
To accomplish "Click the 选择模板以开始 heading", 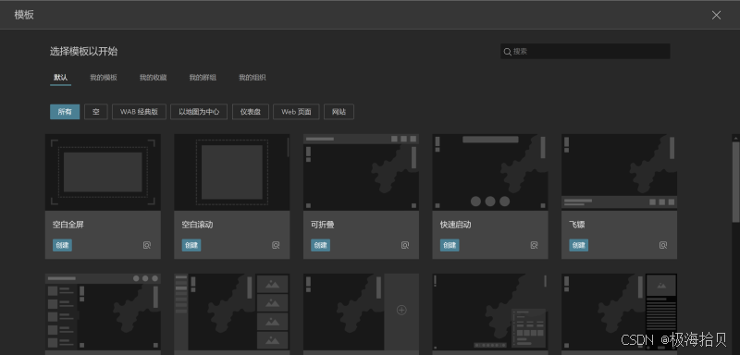I will (x=83, y=52).
